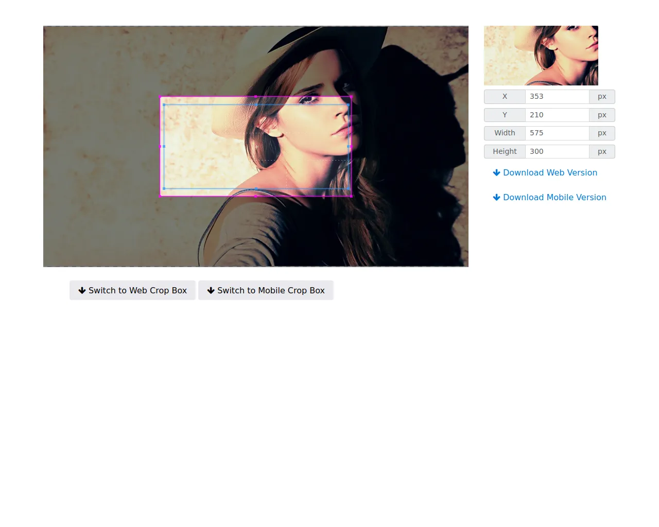Click the "X" field label
The height and width of the screenshot is (527, 659).
click(505, 97)
